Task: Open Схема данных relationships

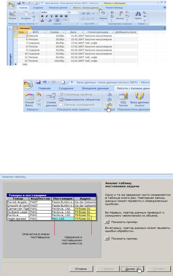Action: pyautogui.click(x=51, y=100)
